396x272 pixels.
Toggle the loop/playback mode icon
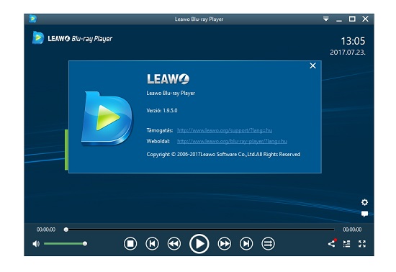(269, 244)
